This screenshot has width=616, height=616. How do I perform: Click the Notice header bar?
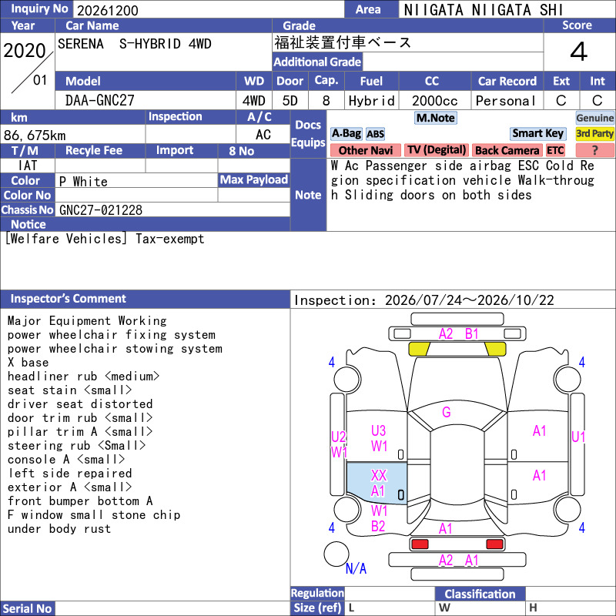(145, 224)
